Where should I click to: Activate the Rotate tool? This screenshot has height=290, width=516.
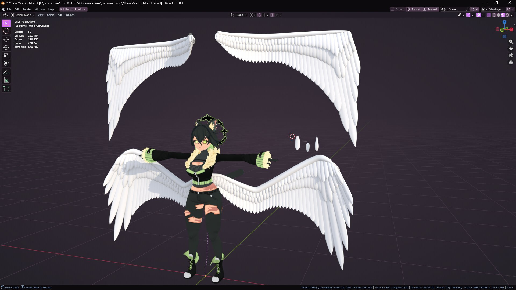tap(6, 48)
